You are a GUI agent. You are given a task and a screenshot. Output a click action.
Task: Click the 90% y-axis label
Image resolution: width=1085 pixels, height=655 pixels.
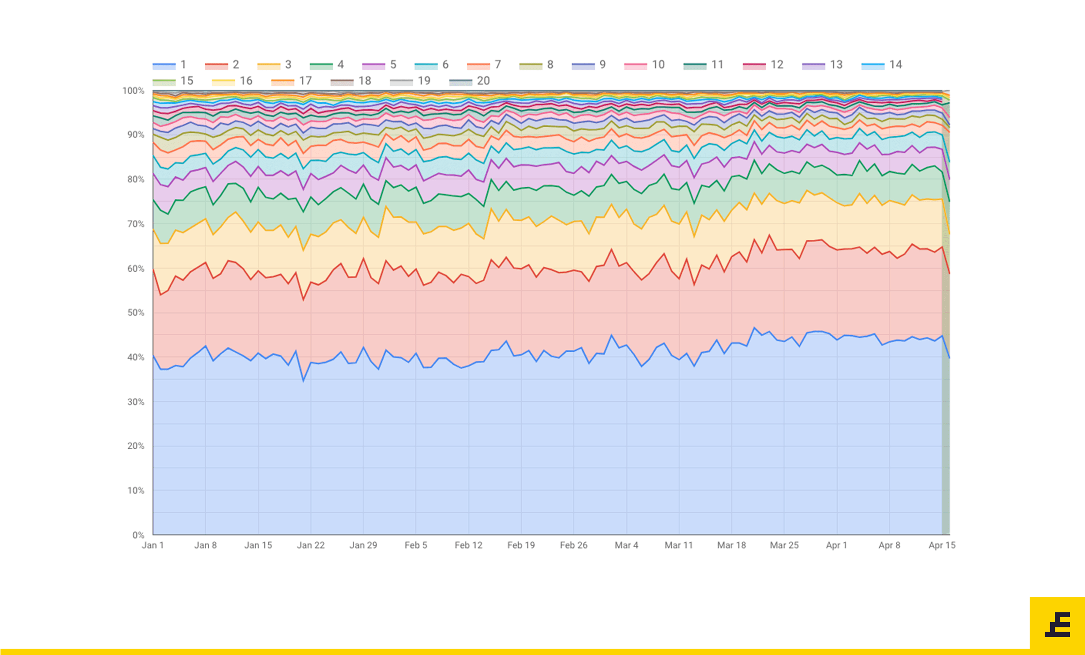click(135, 135)
